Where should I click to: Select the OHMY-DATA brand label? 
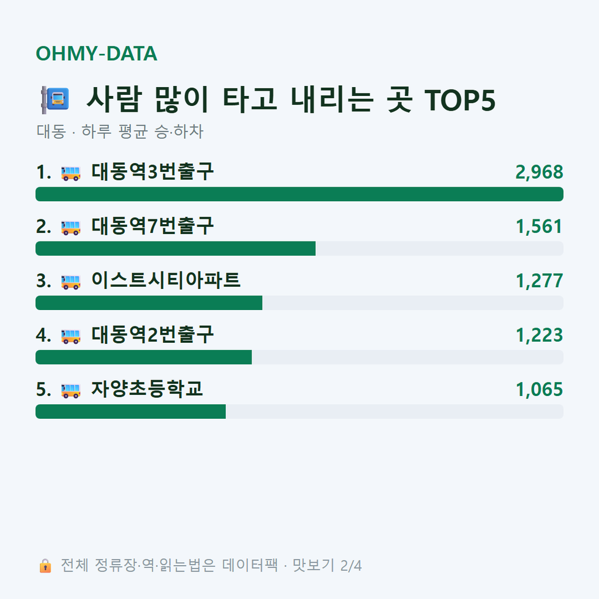point(97,53)
